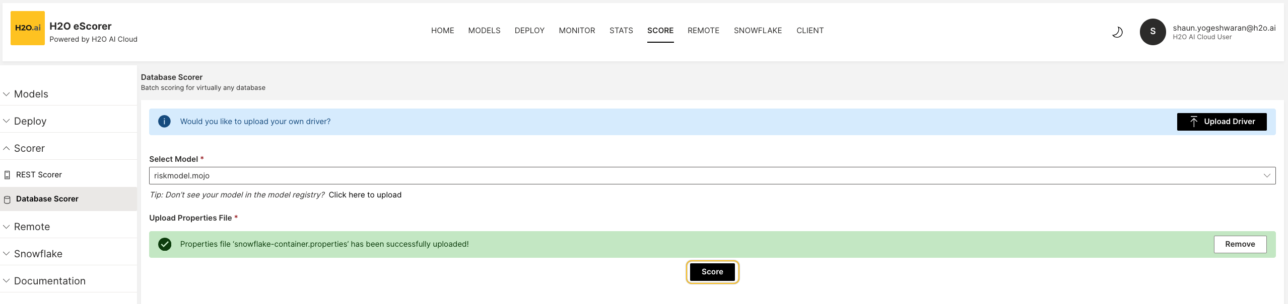Click the Score button
The image size is (1288, 304).
pos(712,272)
